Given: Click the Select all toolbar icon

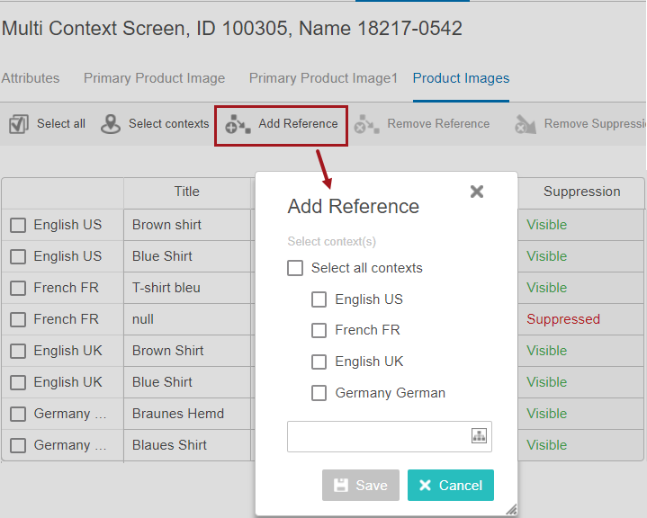Looking at the screenshot, I should 19,124.
